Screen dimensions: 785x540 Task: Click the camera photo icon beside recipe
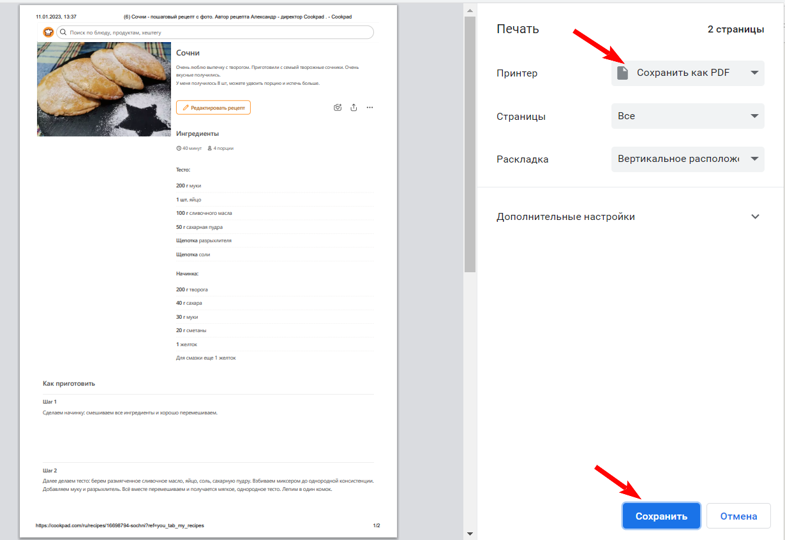338,108
